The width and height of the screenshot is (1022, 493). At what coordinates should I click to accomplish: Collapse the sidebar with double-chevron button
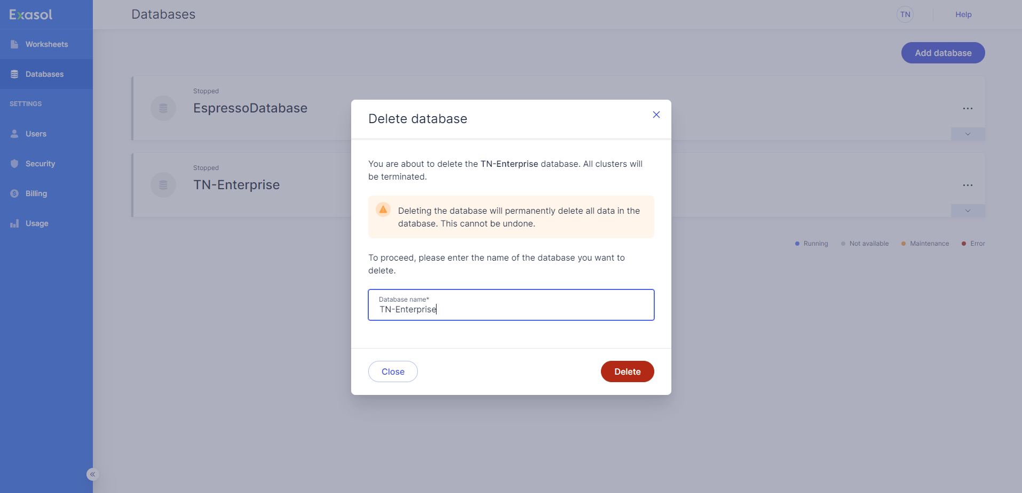click(x=92, y=474)
